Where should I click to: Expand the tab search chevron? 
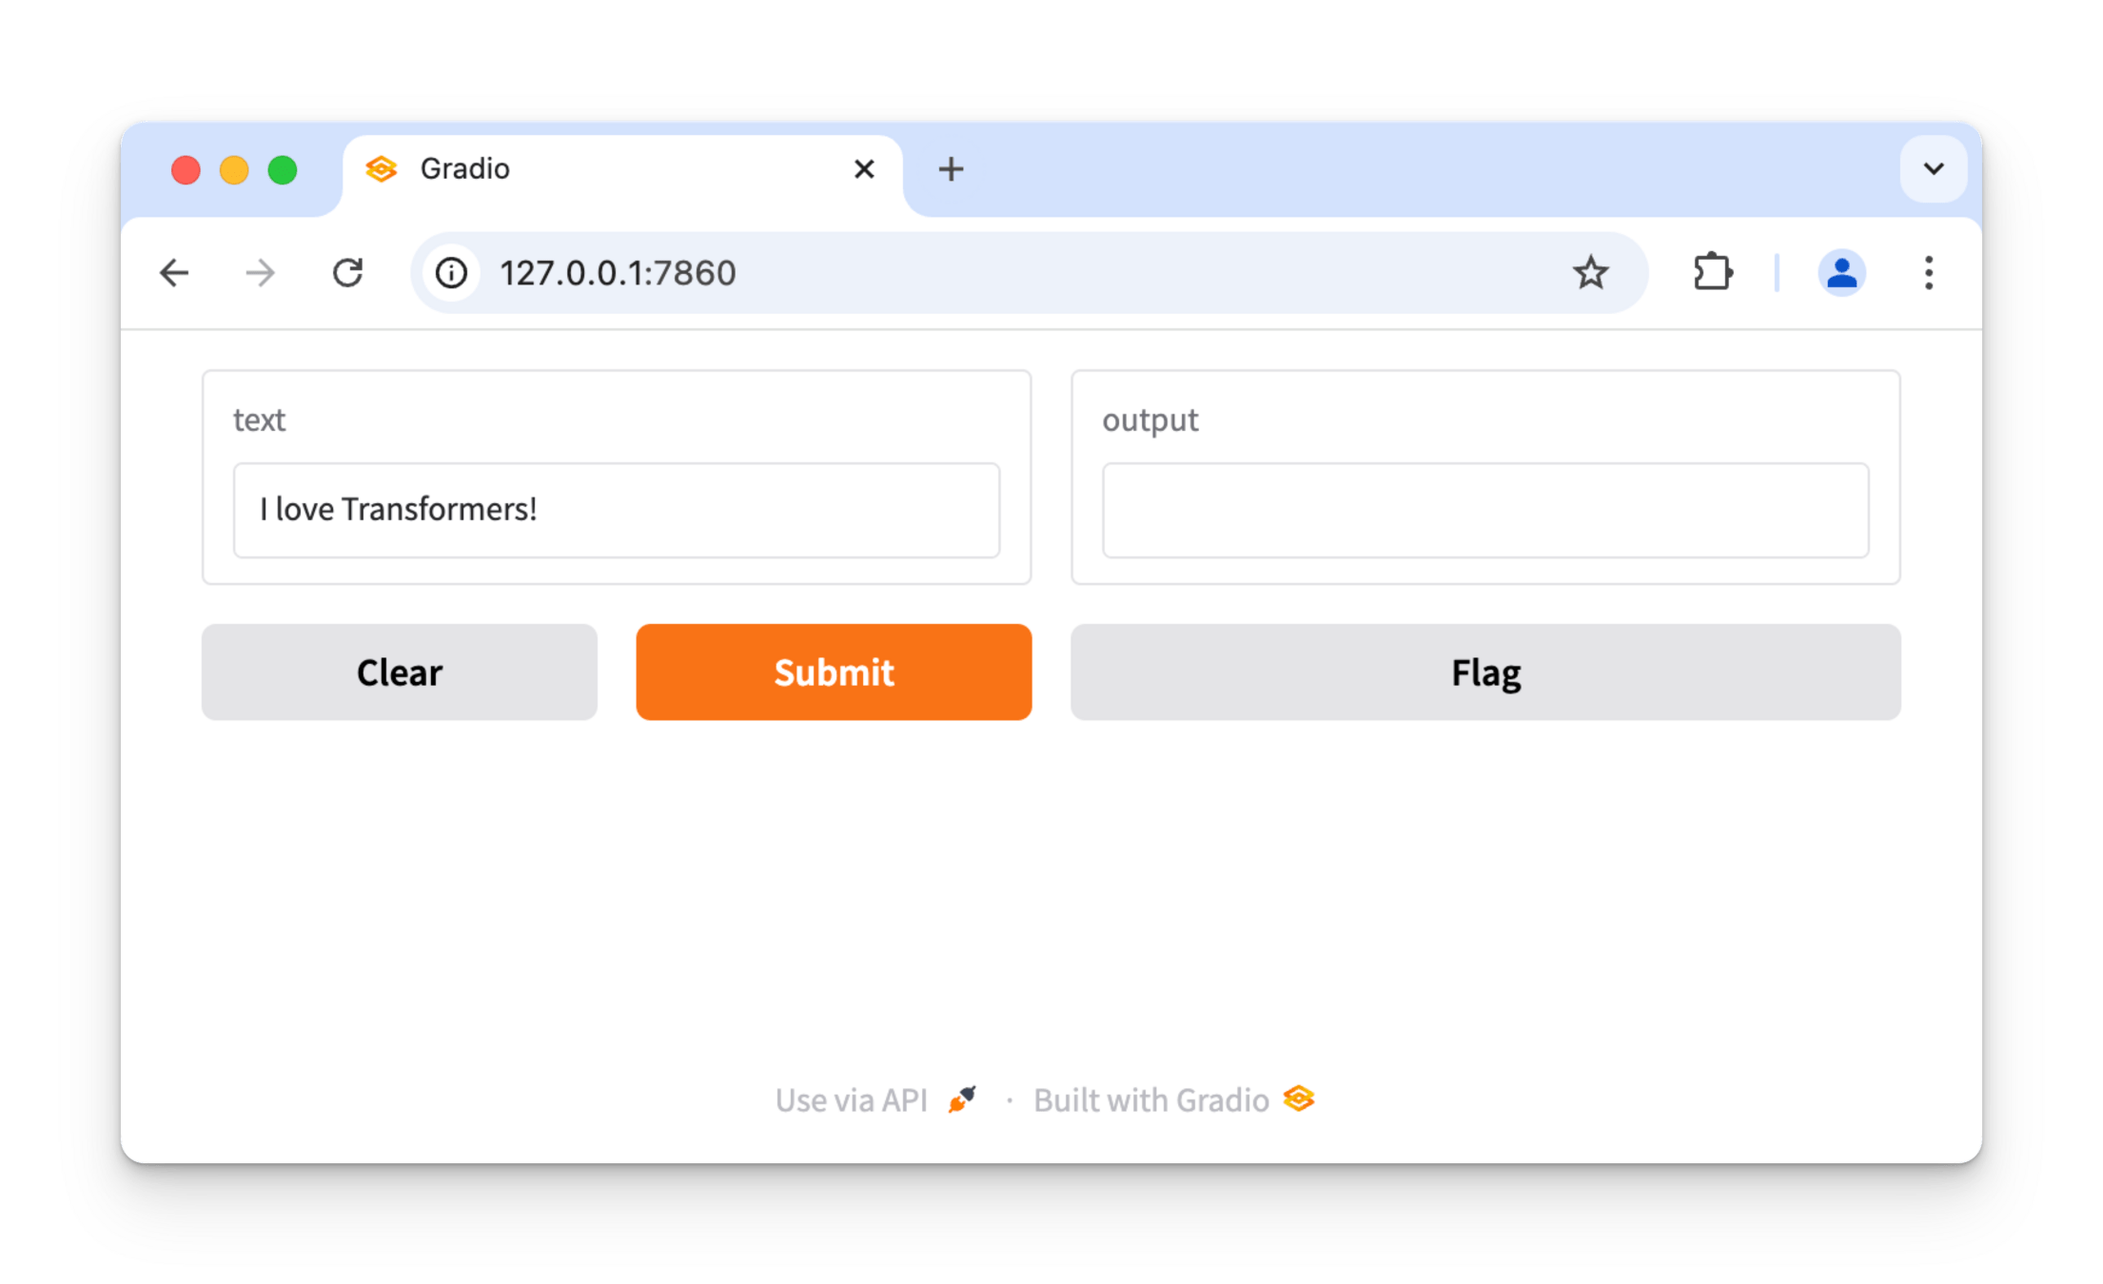pyautogui.click(x=1933, y=169)
